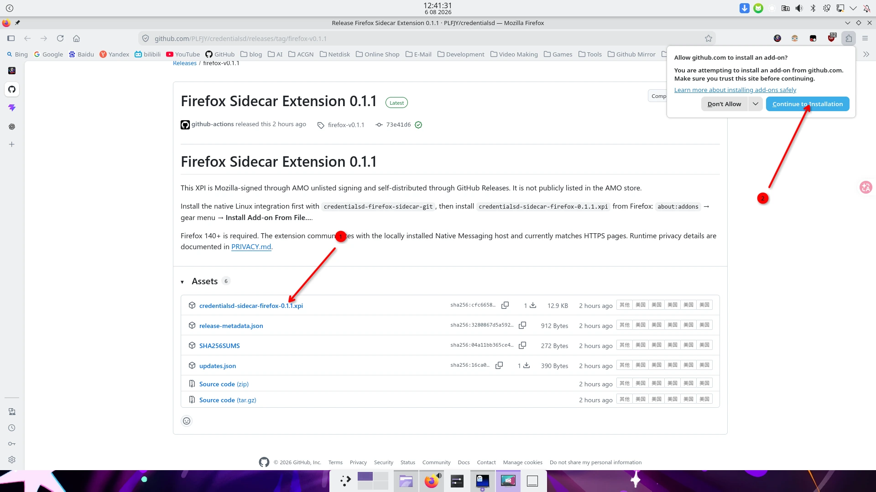
Task: Download Source code (zip)
Action: coord(224,384)
